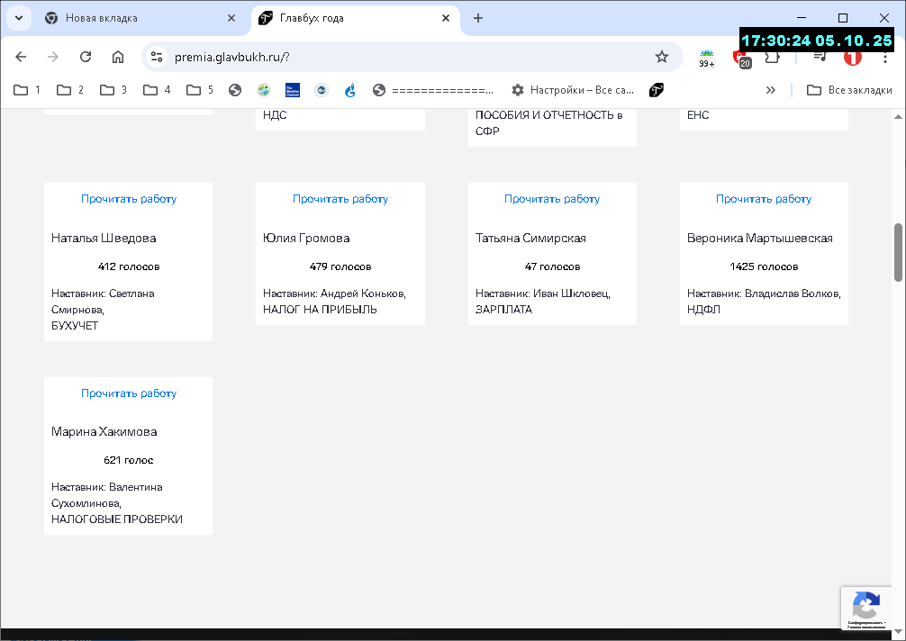906x641 pixels.
Task: Read Марина Хакимова's work
Action: (x=129, y=393)
